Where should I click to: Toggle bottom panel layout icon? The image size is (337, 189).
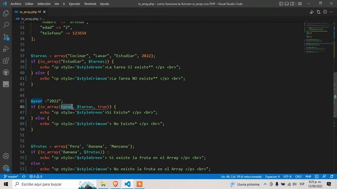pyautogui.click(x=286, y=4)
